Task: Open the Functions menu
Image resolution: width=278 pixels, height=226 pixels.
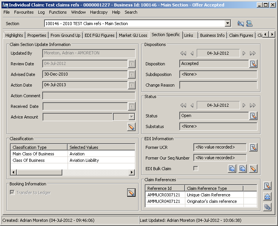Action: (x=58, y=12)
